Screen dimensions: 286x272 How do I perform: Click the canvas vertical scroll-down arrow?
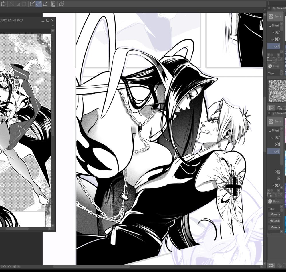(x=265, y=263)
